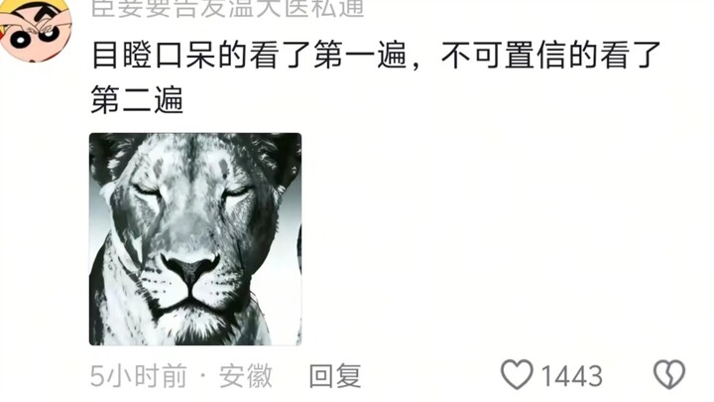Screen dimensions: 714x402
Task: Tap the broken heart dislike icon
Action: 669,374
